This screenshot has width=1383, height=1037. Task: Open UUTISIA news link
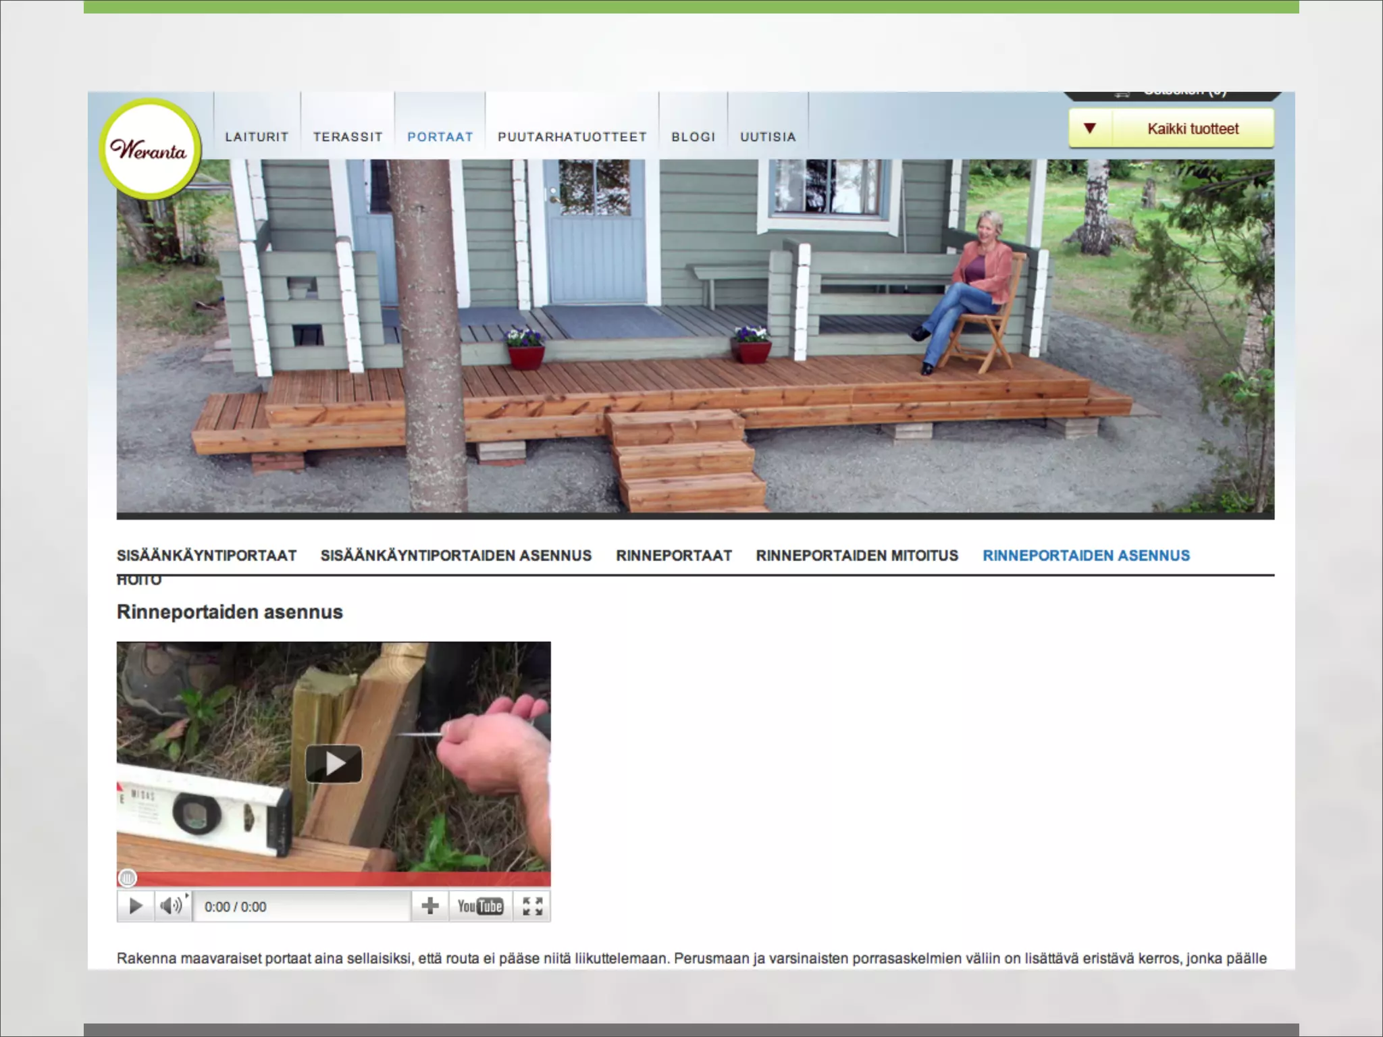[768, 137]
